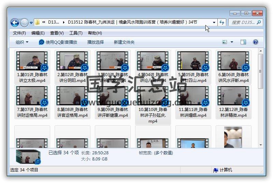Click the search input field
The width and height of the screenshot is (273, 183).
tap(242, 23)
